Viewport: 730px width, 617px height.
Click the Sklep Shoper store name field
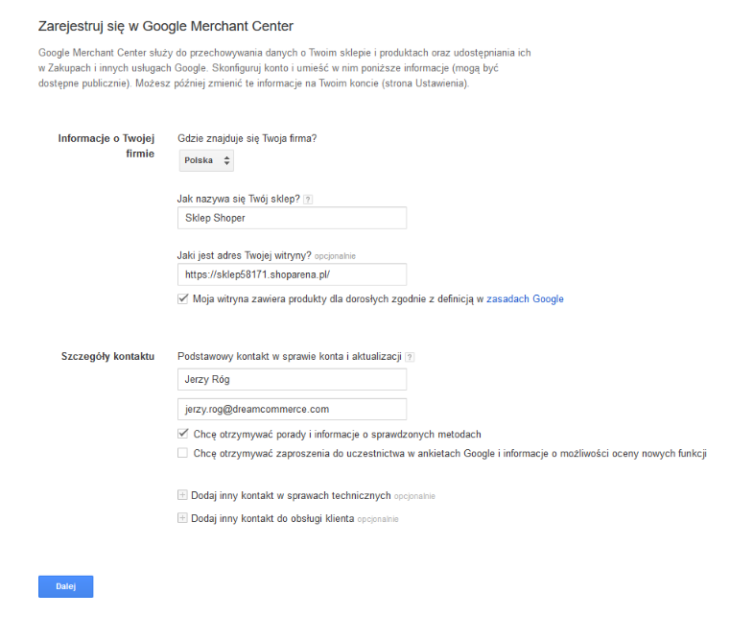[x=292, y=218]
